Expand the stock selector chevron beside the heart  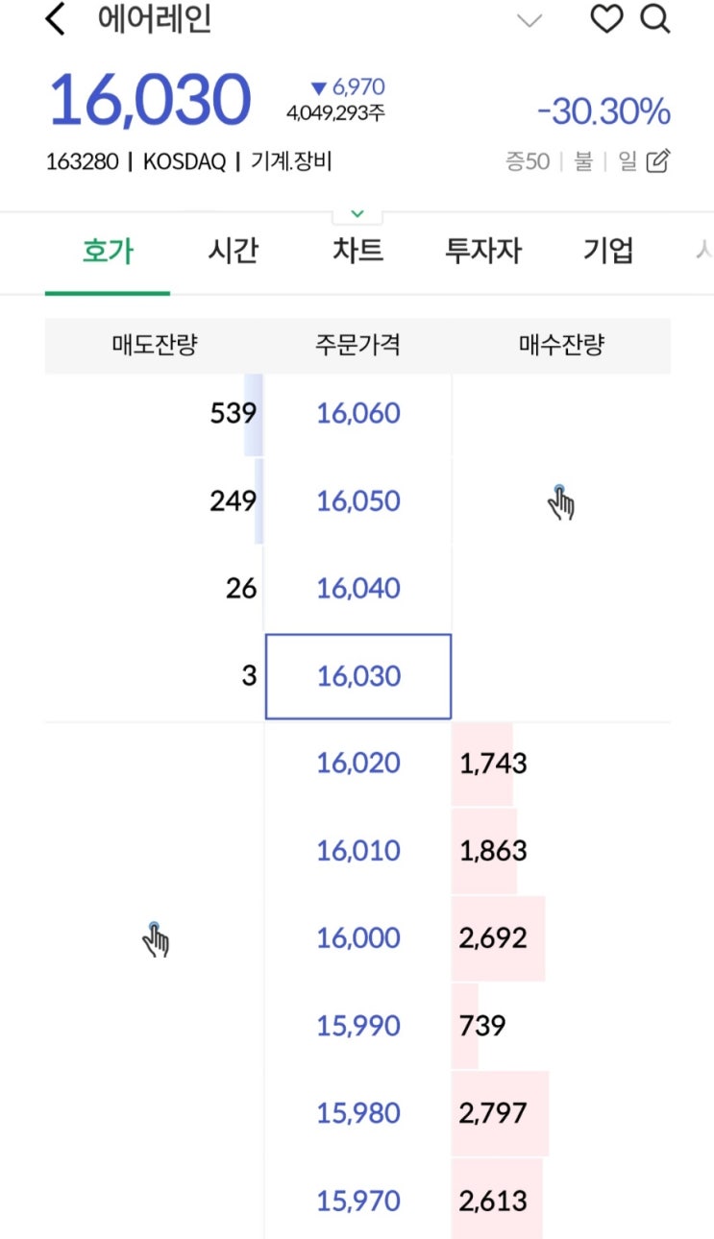pyautogui.click(x=529, y=20)
